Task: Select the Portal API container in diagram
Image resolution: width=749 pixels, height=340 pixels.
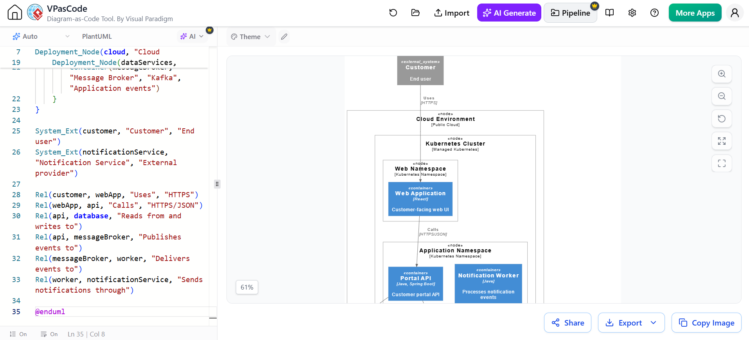Action: point(415,284)
